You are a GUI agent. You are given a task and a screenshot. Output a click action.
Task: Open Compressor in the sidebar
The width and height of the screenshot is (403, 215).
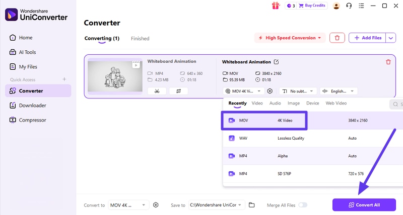pos(28,120)
